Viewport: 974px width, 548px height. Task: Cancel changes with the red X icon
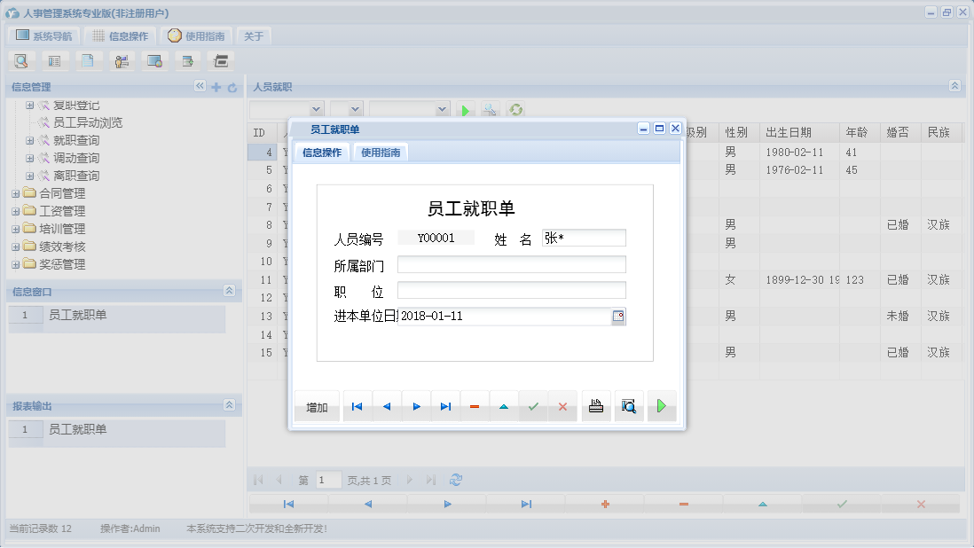point(562,405)
